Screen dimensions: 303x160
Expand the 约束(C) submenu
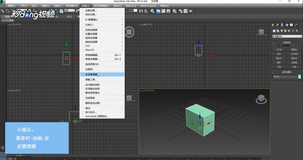(102, 25)
